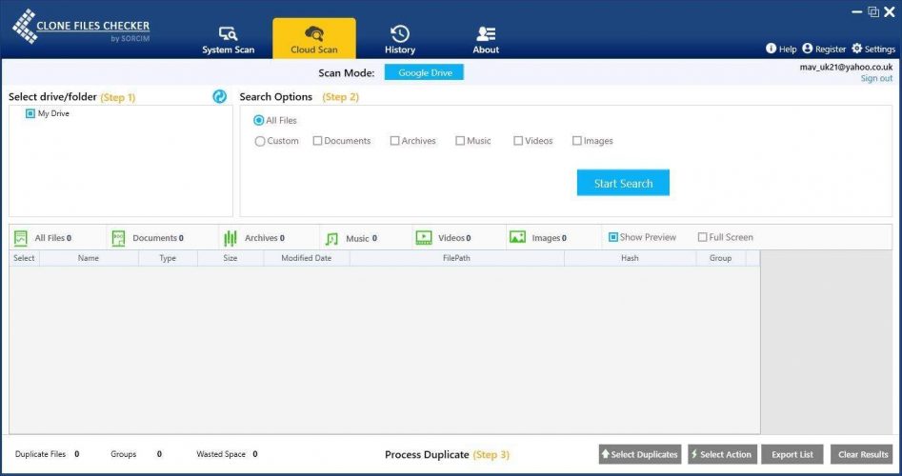Open the History tab
The height and width of the screenshot is (476, 902).
pyautogui.click(x=400, y=40)
